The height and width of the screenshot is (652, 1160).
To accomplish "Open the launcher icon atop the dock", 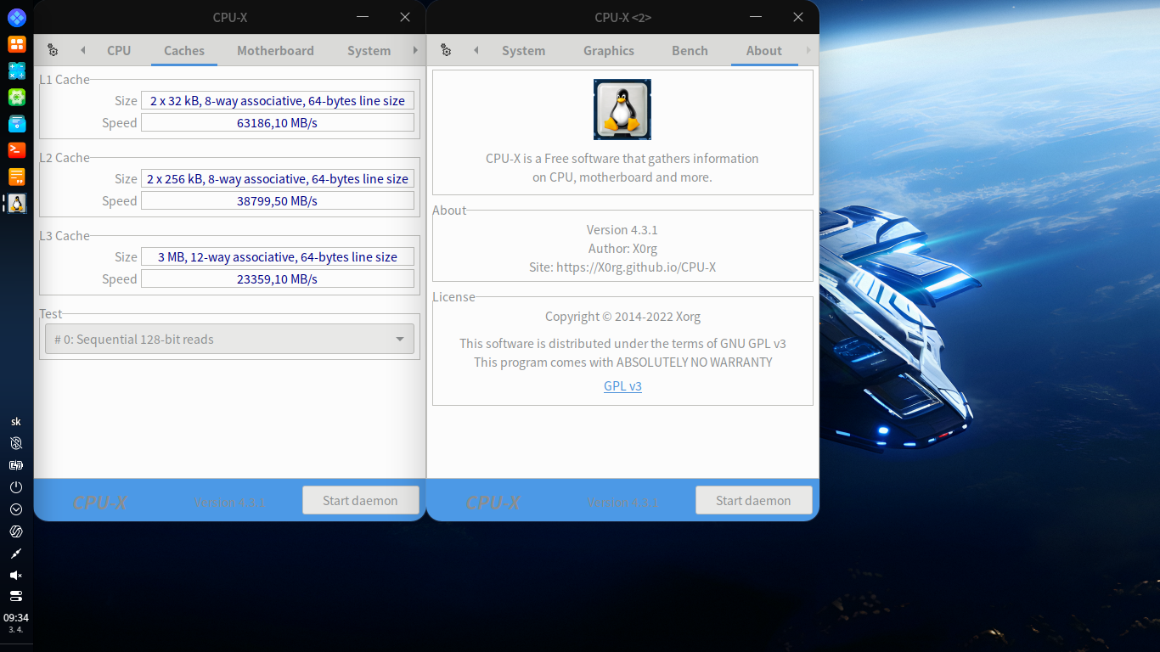I will pos(16,17).
